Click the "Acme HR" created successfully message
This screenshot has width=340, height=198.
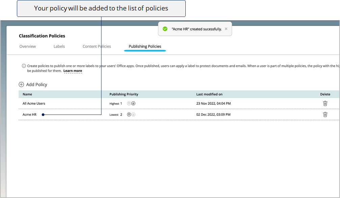pos(197,29)
